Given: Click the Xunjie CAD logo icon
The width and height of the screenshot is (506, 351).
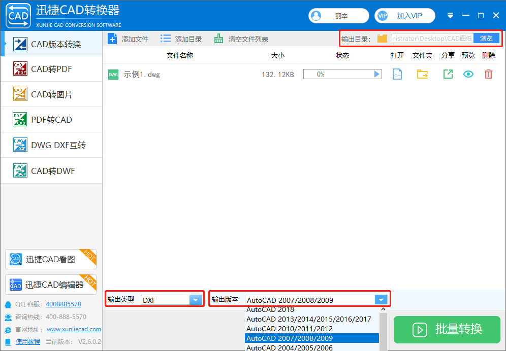Looking at the screenshot, I should 18,16.
